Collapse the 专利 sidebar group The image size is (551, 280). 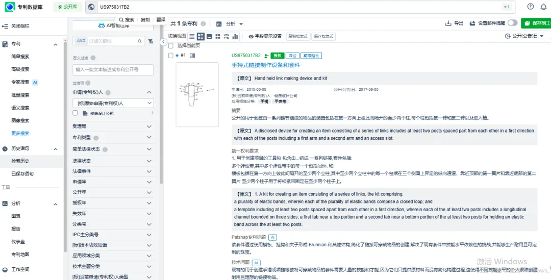click(x=56, y=44)
